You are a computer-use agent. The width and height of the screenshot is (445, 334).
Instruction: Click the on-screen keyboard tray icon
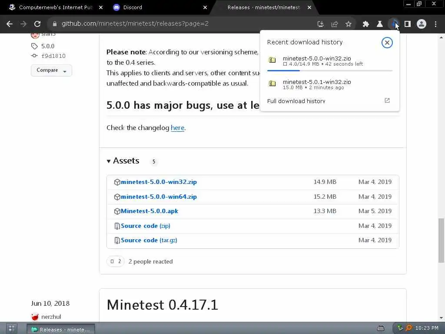click(x=381, y=329)
